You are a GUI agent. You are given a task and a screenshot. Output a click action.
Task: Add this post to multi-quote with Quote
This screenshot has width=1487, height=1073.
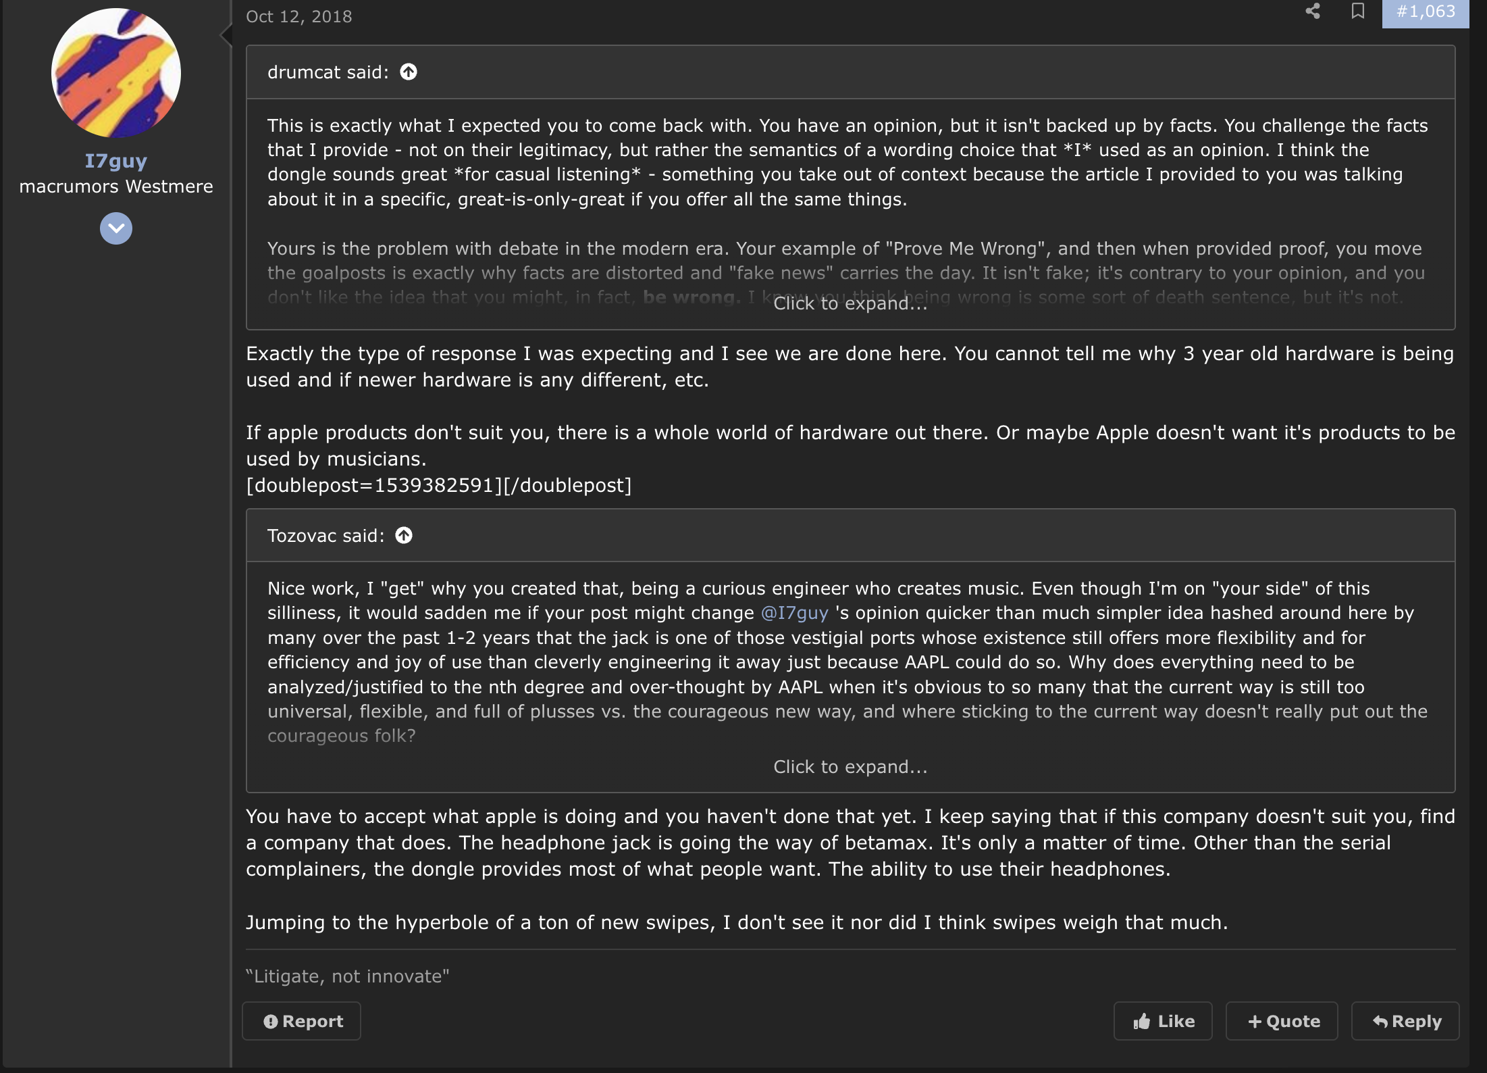[1282, 1021]
